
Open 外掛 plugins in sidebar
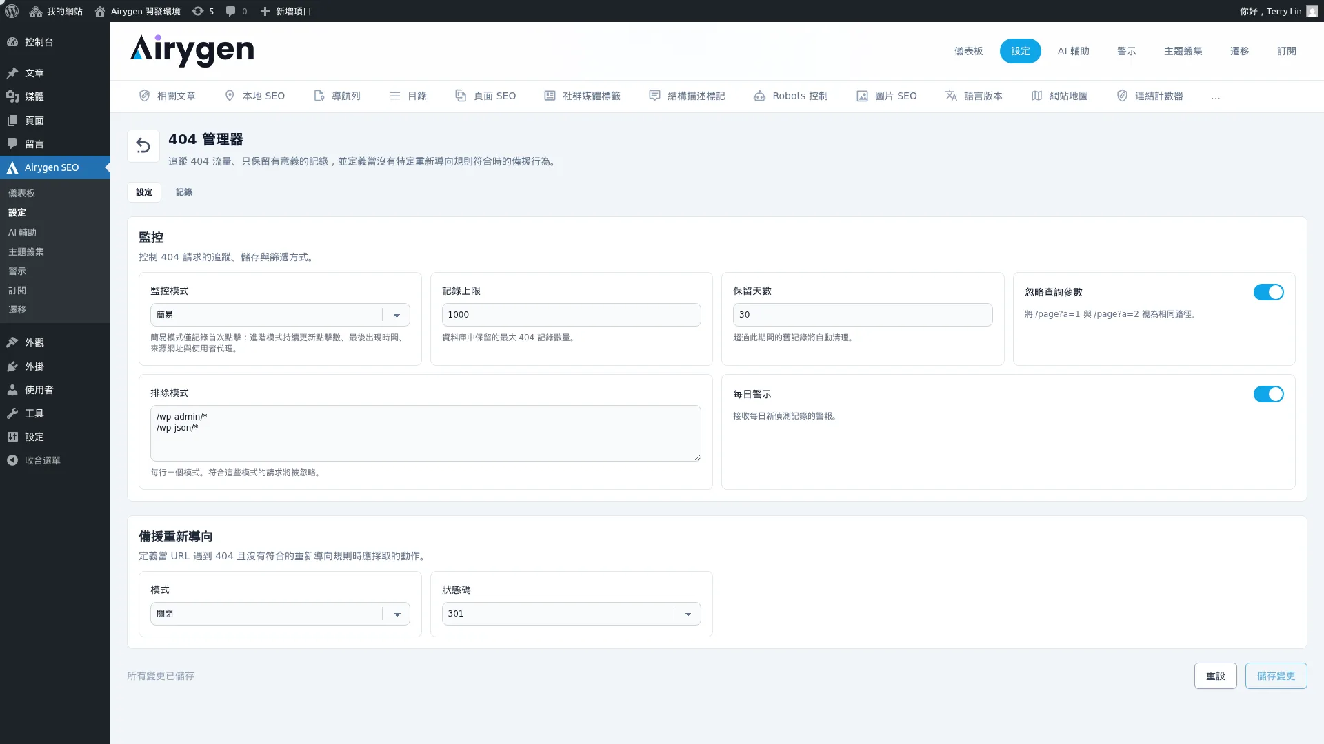(55, 366)
